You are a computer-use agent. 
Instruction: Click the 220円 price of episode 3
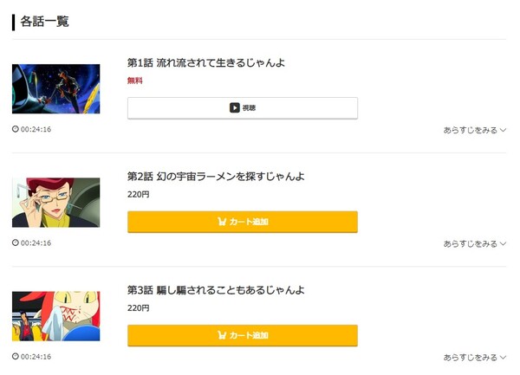(139, 307)
